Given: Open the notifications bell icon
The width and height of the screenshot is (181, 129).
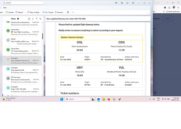Looking at the screenshot, I should tap(128, 3).
